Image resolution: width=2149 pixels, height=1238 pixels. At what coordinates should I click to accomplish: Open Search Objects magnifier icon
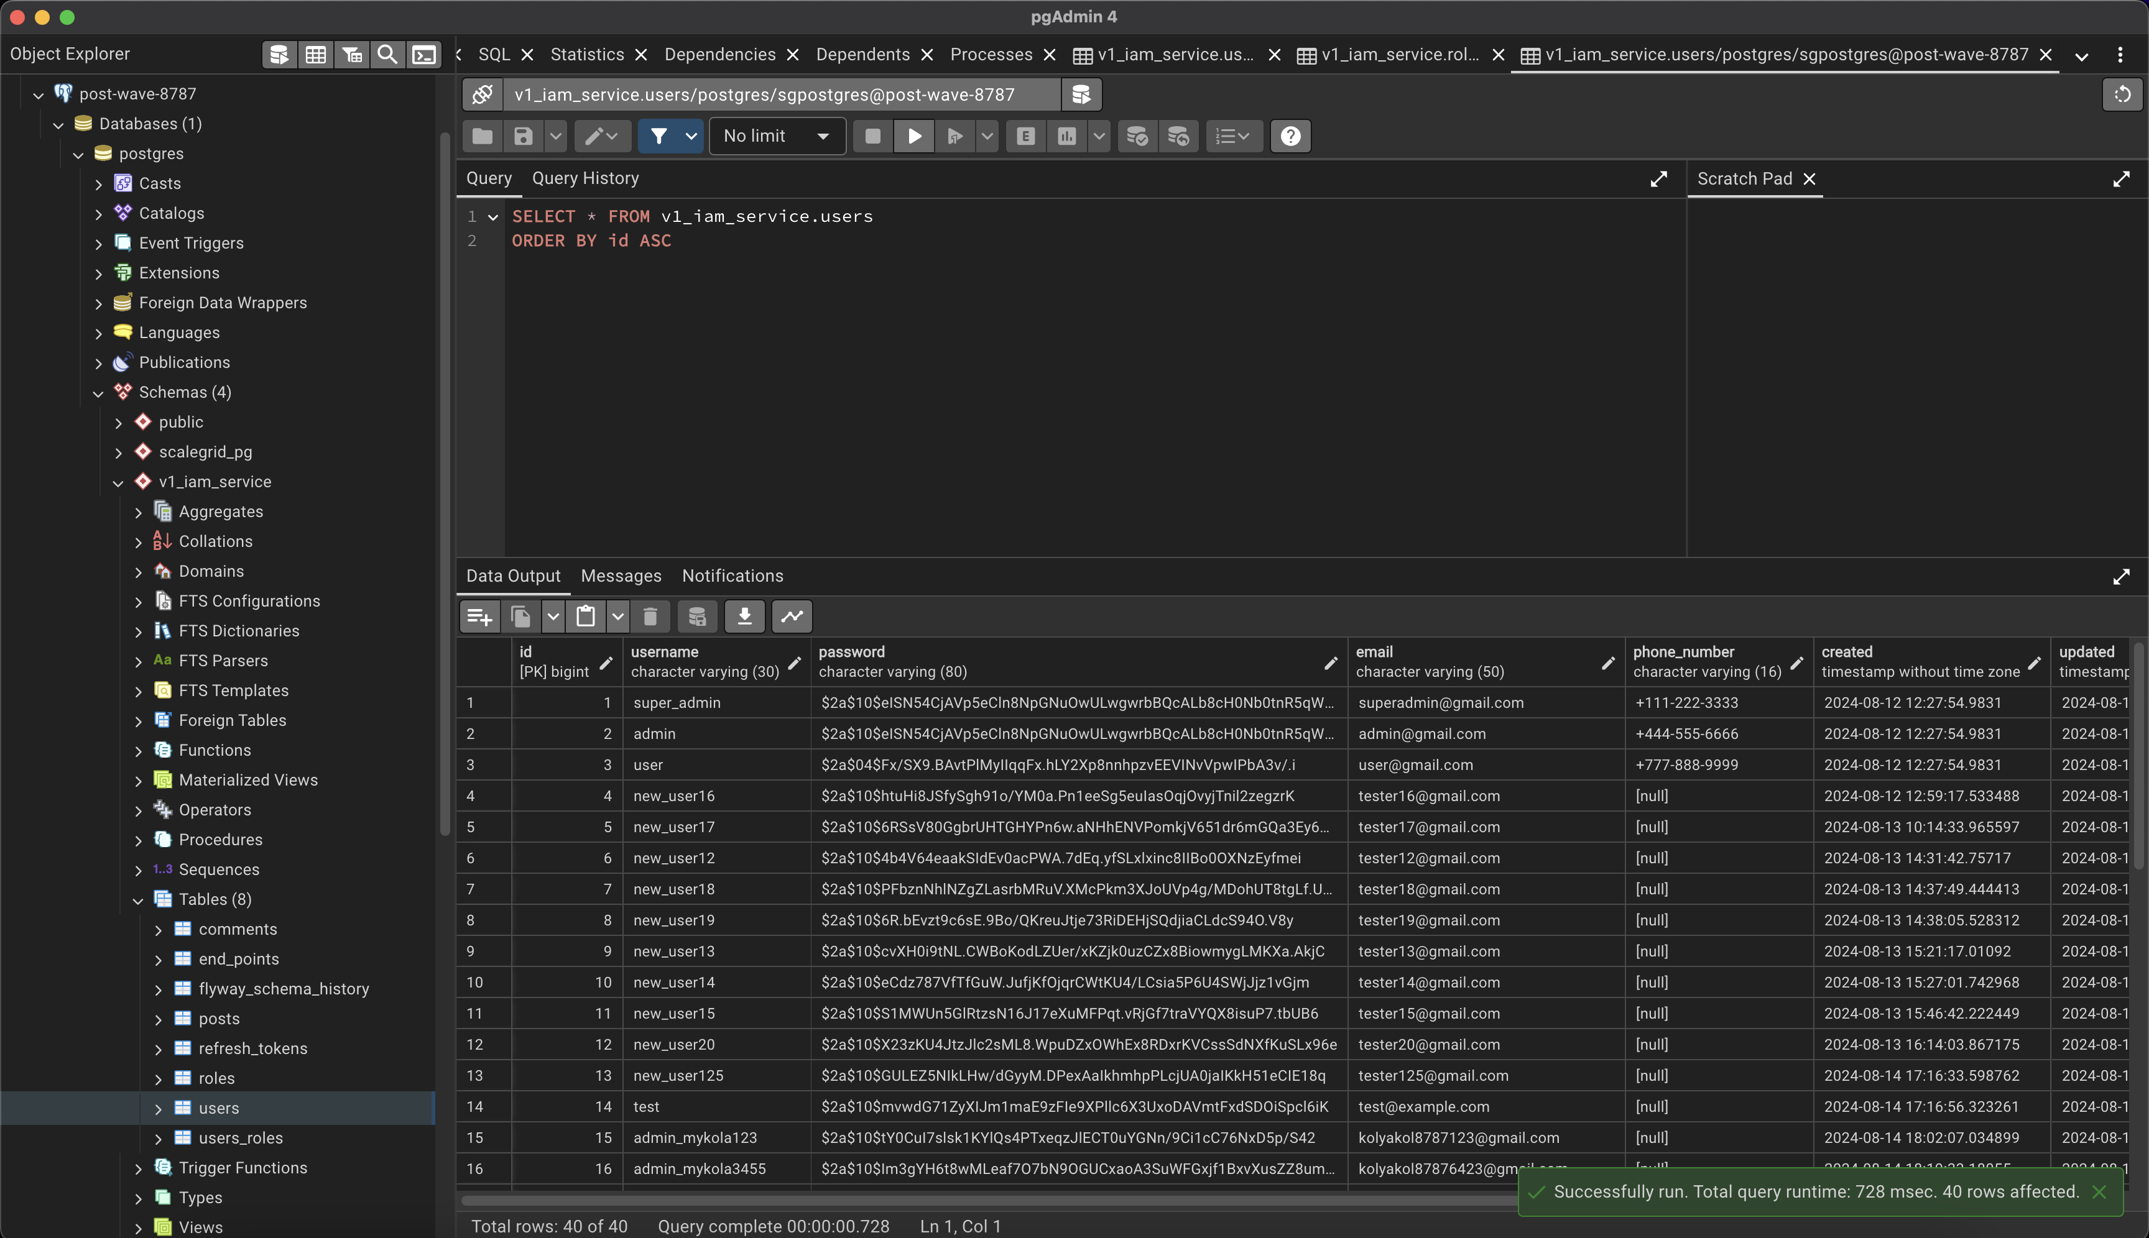point(387,55)
